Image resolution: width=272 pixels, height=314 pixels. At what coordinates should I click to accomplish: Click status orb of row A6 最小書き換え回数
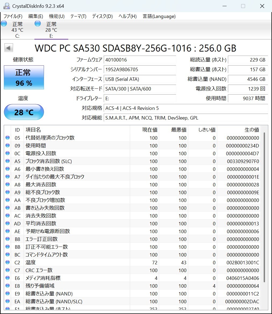coord(8,169)
